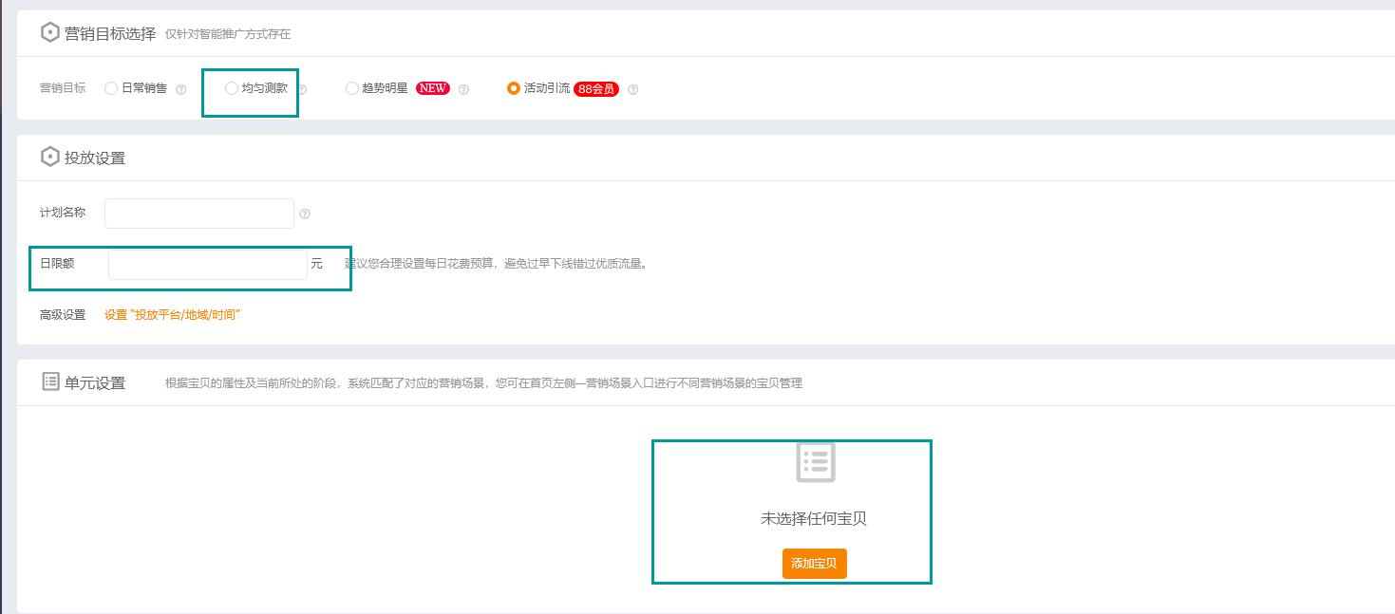The width and height of the screenshot is (1395, 614).
Task: Open the help icon next to 活动引流
Action: pos(634,87)
